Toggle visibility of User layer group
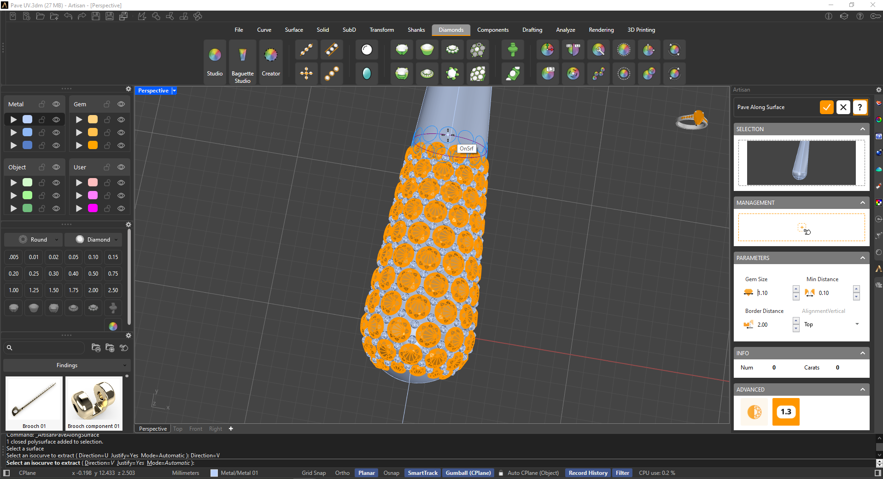This screenshot has width=883, height=479. coord(121,167)
